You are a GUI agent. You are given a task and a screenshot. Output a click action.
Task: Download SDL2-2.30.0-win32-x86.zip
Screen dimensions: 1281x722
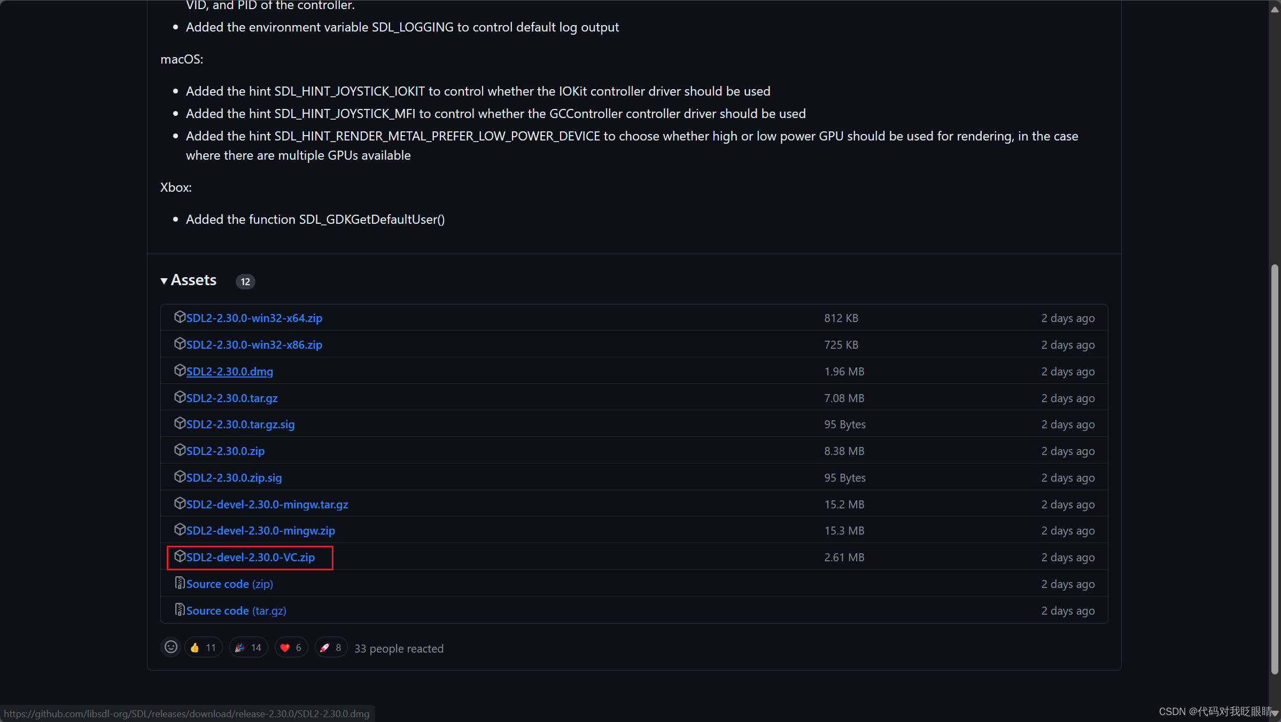coord(254,345)
